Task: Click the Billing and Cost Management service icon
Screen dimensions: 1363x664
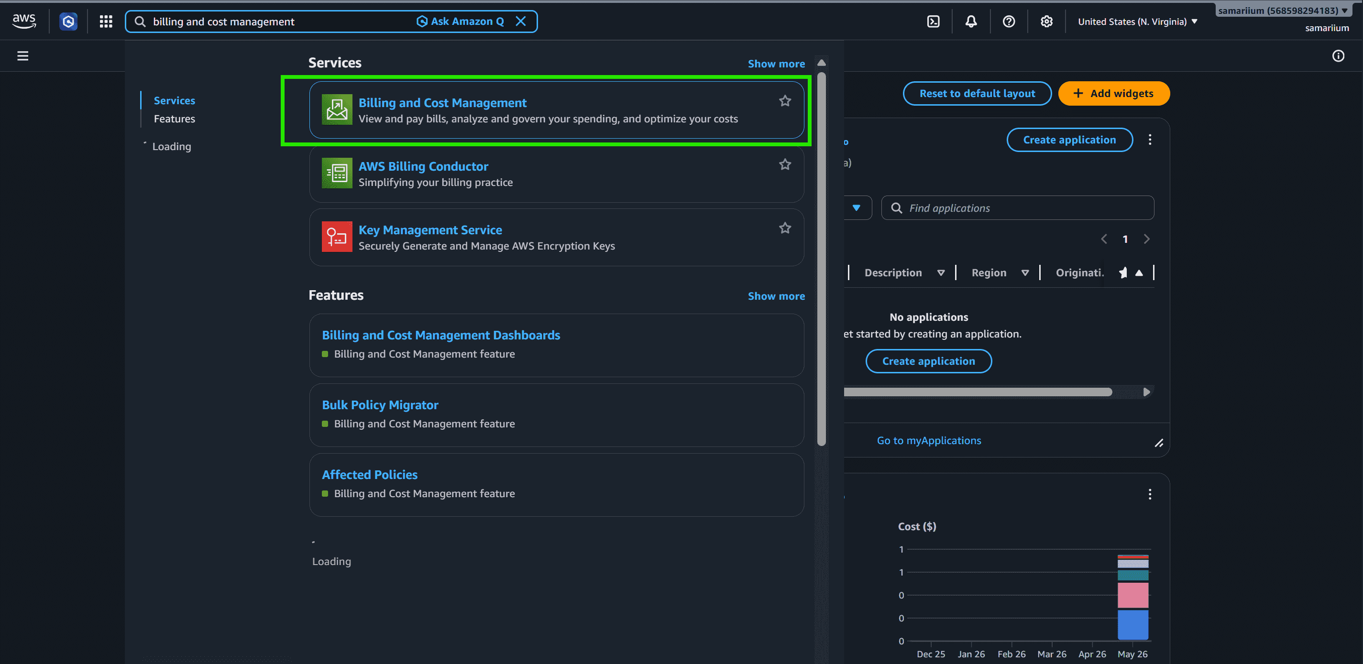Action: (x=337, y=109)
